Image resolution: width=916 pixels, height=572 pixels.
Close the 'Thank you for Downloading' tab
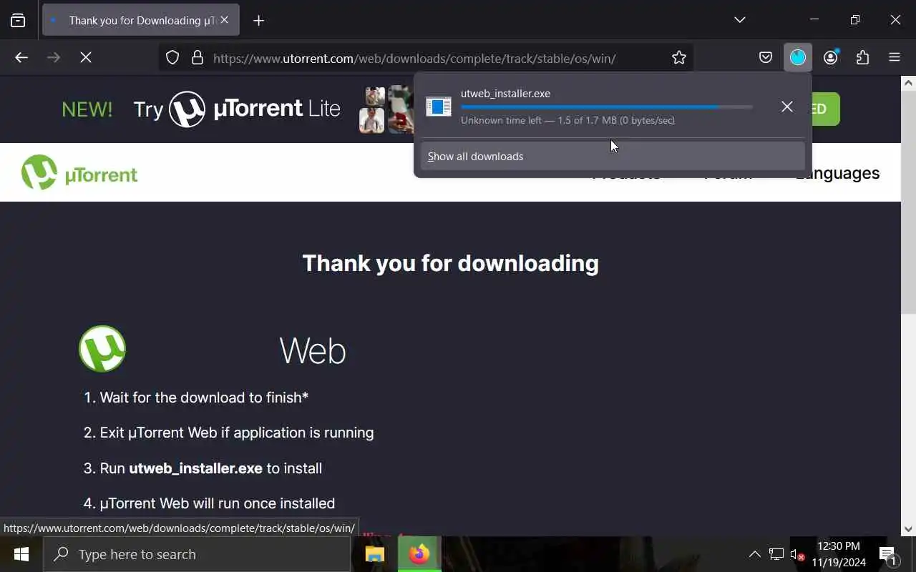(224, 20)
